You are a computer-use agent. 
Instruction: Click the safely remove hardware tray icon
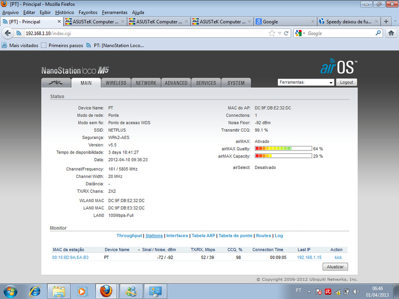pos(347,292)
